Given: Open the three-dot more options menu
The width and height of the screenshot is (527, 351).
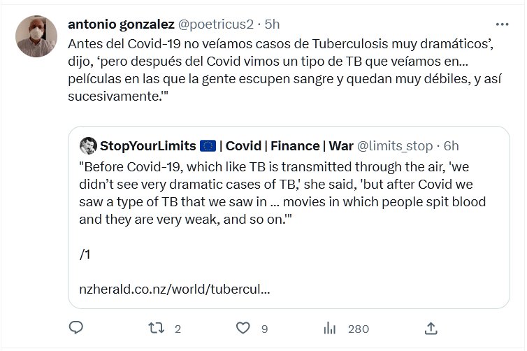Looking at the screenshot, I should coord(503,24).
